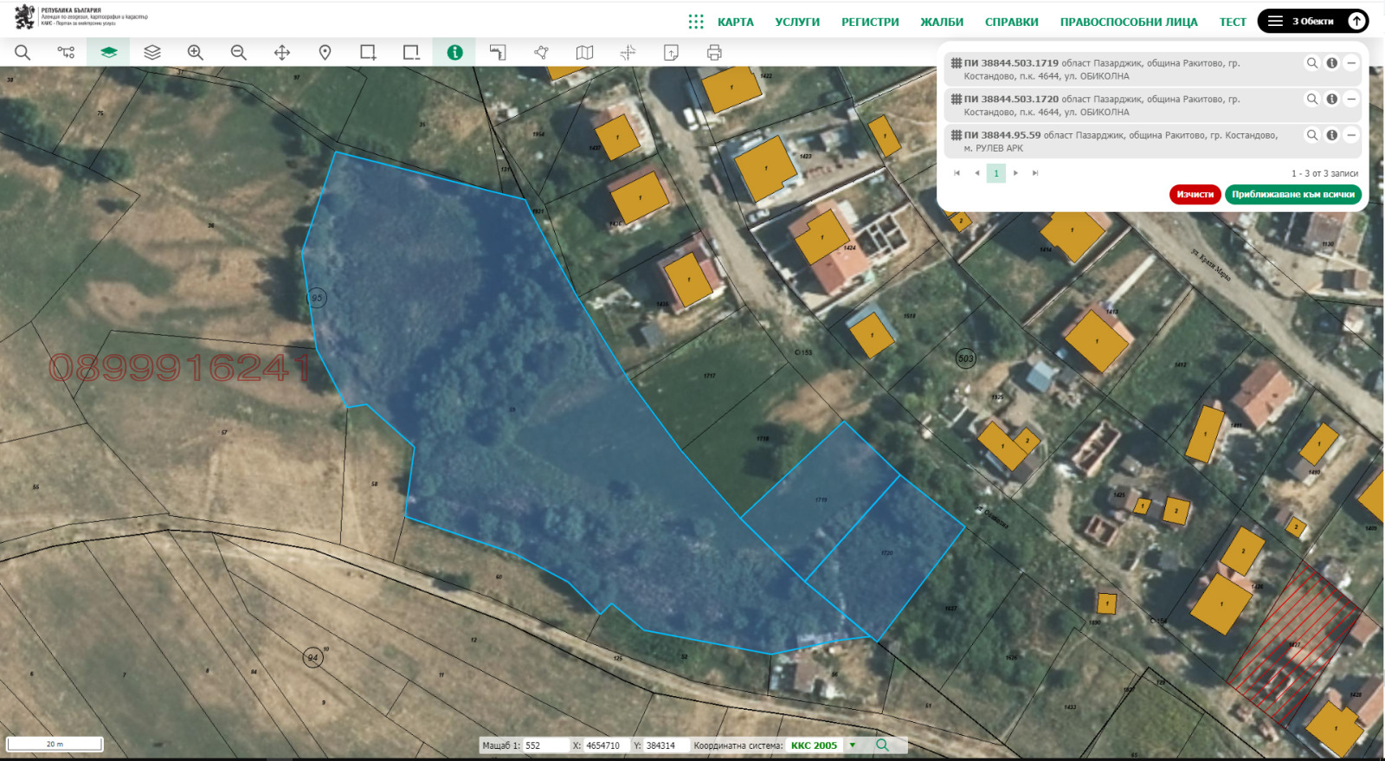This screenshot has height=761, width=1385.
Task: Click page number 1 in pager
Action: click(996, 173)
